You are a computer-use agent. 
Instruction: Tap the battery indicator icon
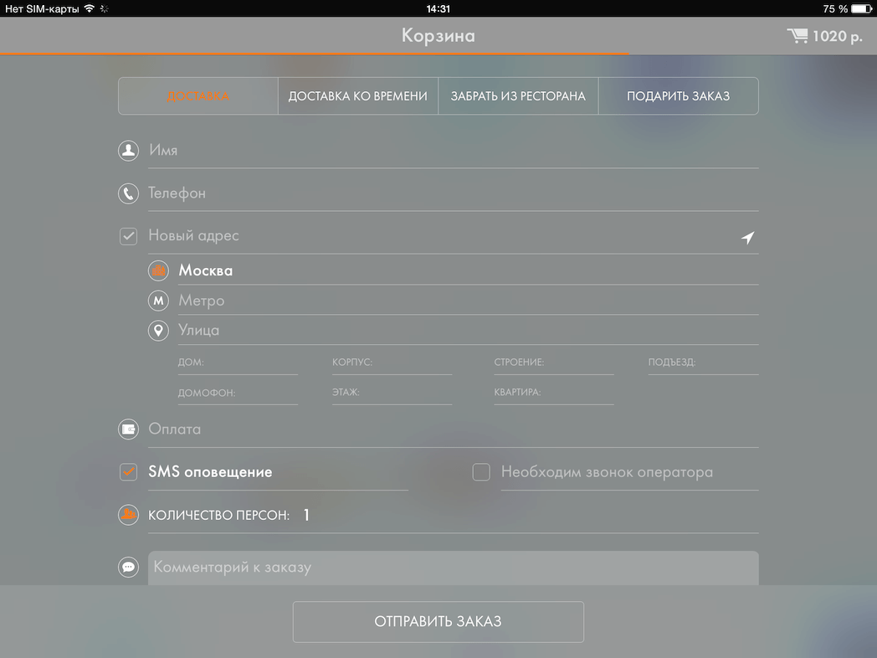pos(861,8)
